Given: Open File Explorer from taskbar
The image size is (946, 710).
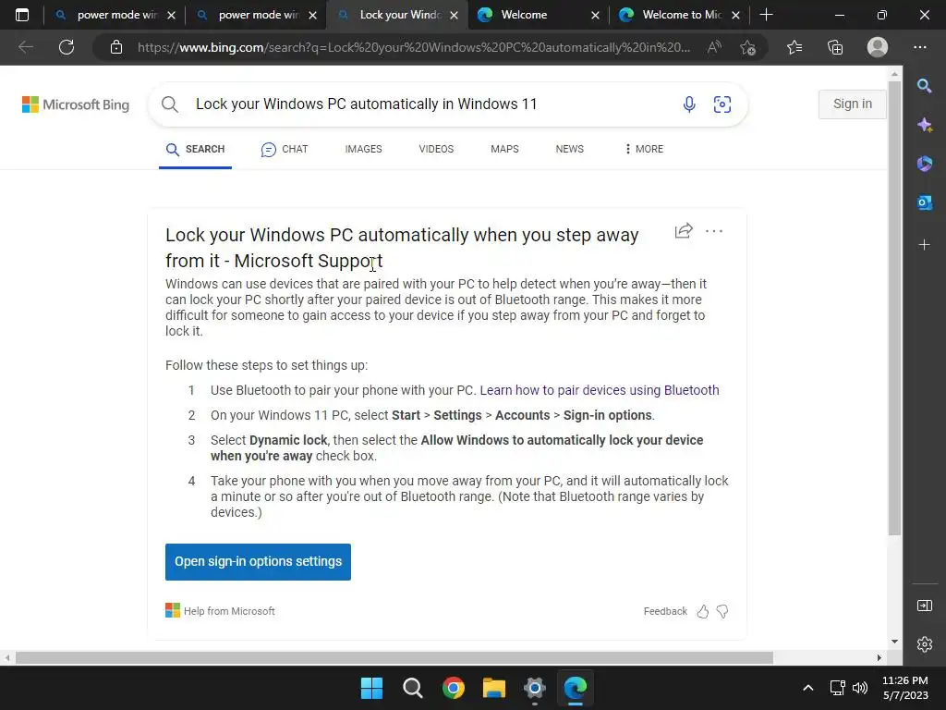Looking at the screenshot, I should click(493, 688).
